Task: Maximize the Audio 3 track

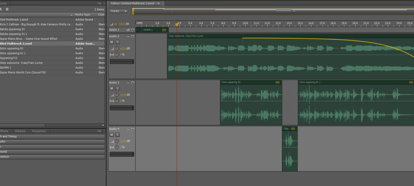Action: (x=132, y=83)
